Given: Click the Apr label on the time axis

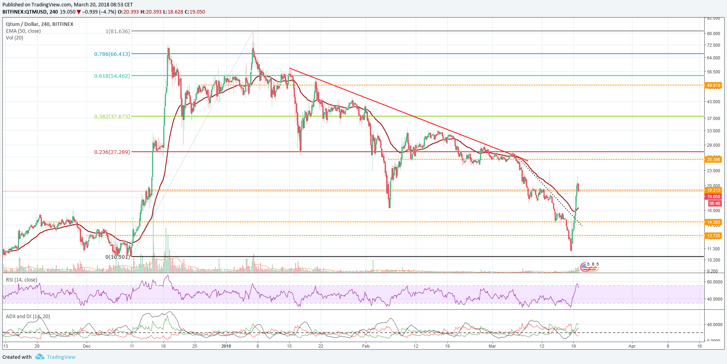Looking at the screenshot, I should pyautogui.click(x=632, y=346).
